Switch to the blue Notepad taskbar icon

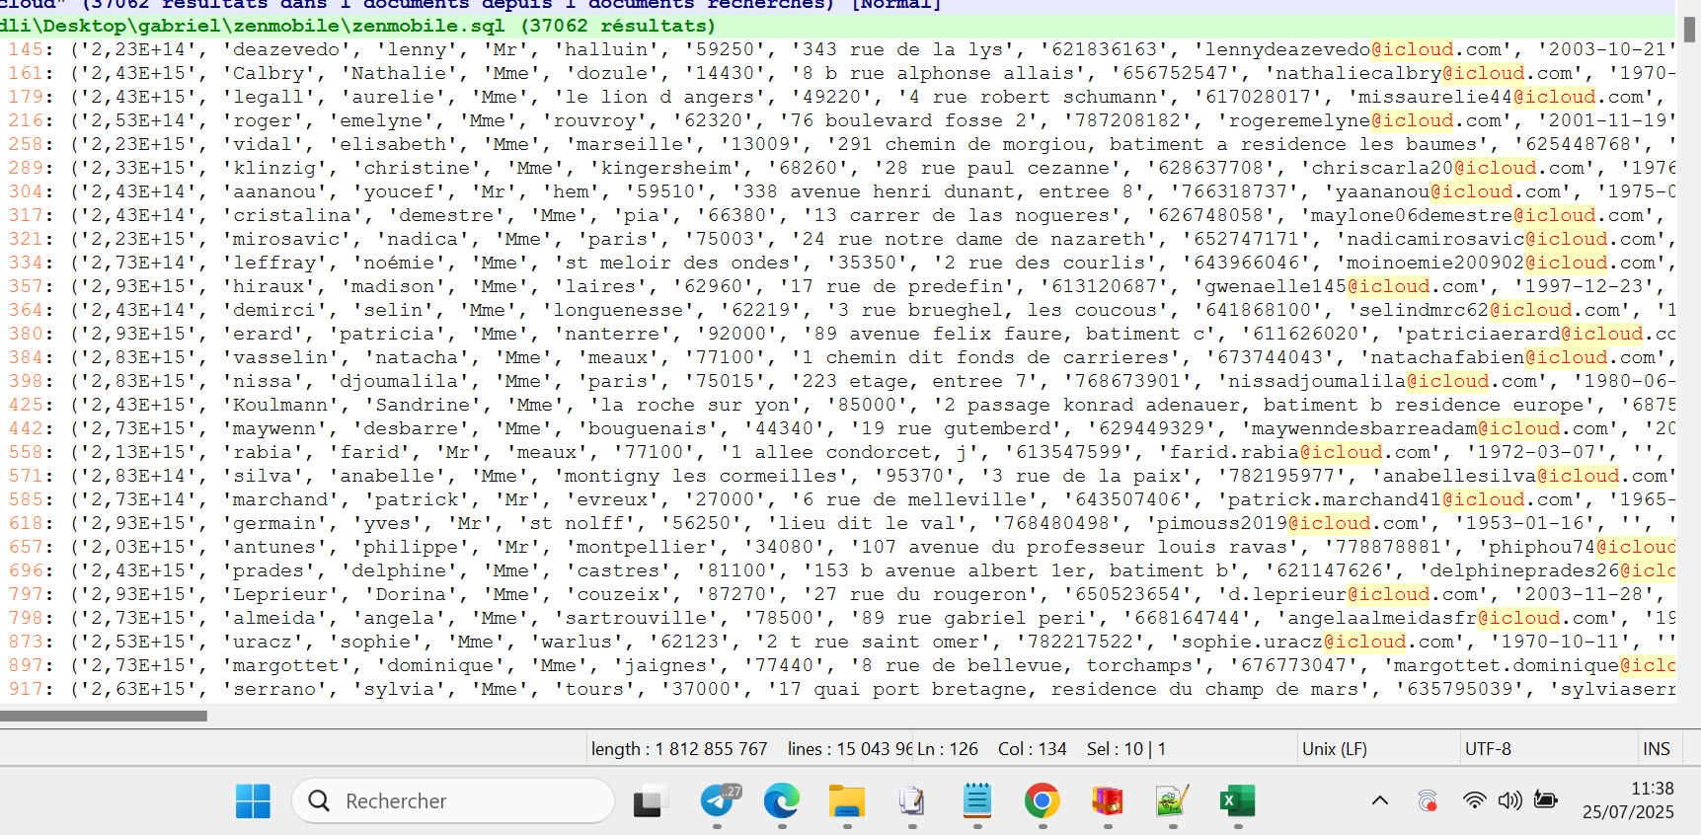tap(977, 800)
